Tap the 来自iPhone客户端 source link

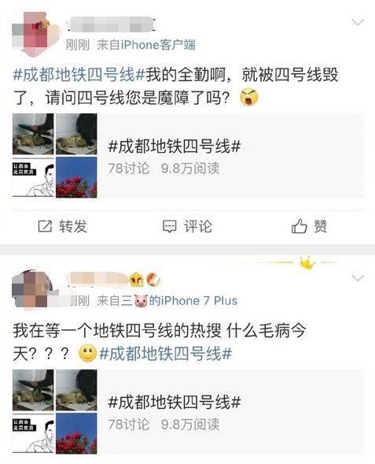coord(146,45)
